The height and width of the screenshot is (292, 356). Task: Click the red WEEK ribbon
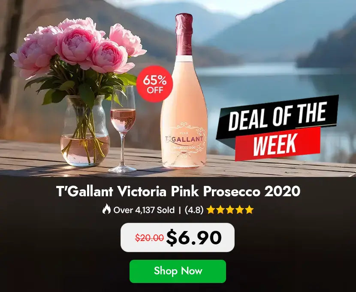278,144
